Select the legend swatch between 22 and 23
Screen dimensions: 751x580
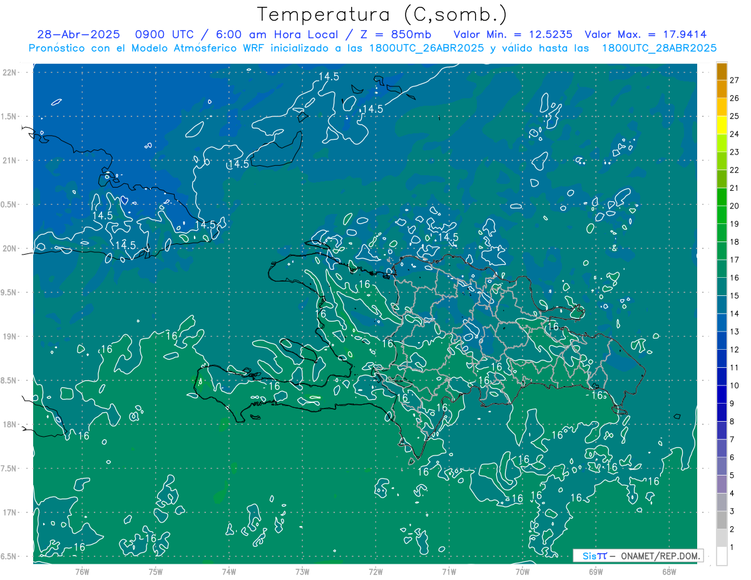click(722, 161)
